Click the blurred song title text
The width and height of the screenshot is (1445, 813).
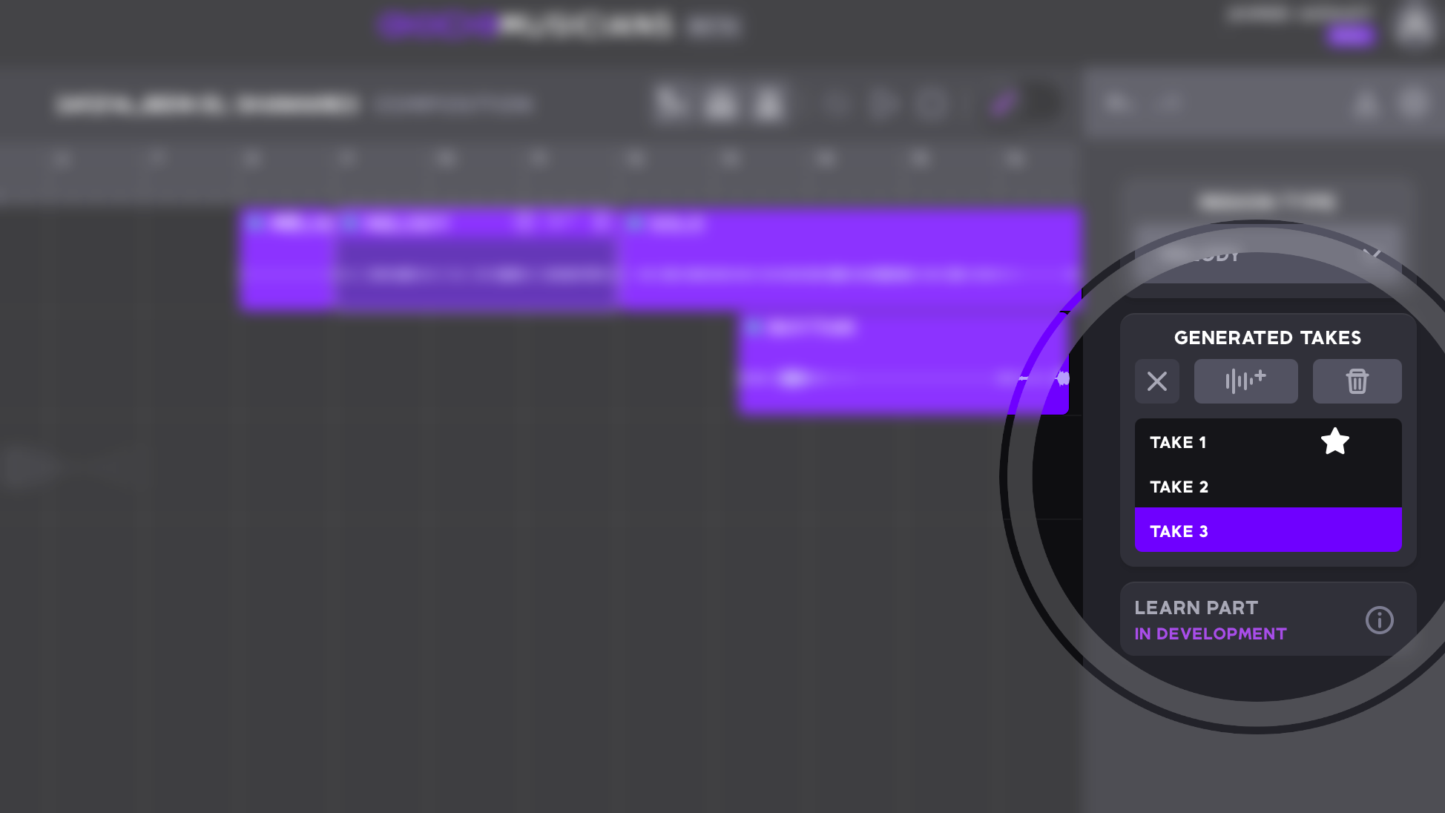(x=208, y=105)
